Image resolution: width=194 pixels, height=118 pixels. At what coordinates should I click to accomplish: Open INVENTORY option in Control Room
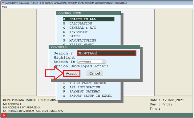pyautogui.click(x=75, y=32)
